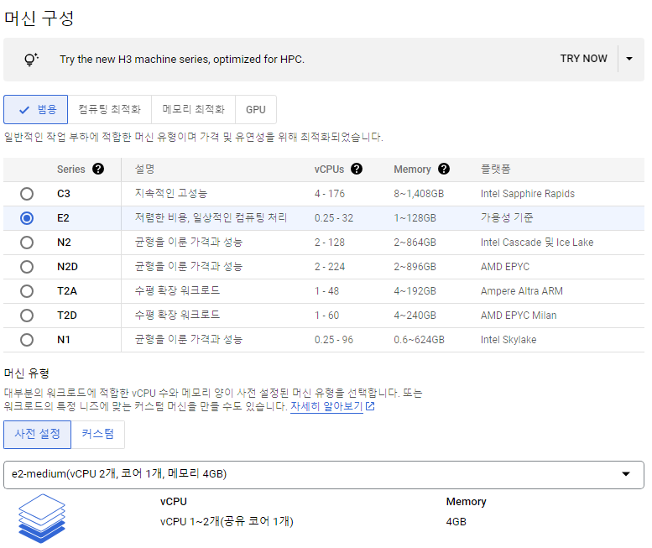The width and height of the screenshot is (652, 548).
Task: Click the Intel Skylake platform cell
Action: (x=509, y=340)
